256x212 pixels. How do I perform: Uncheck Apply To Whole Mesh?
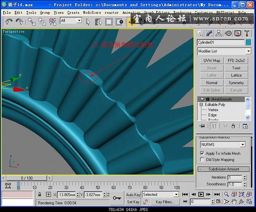202,153
